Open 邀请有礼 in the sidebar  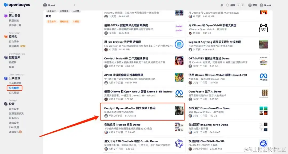click(14, 132)
